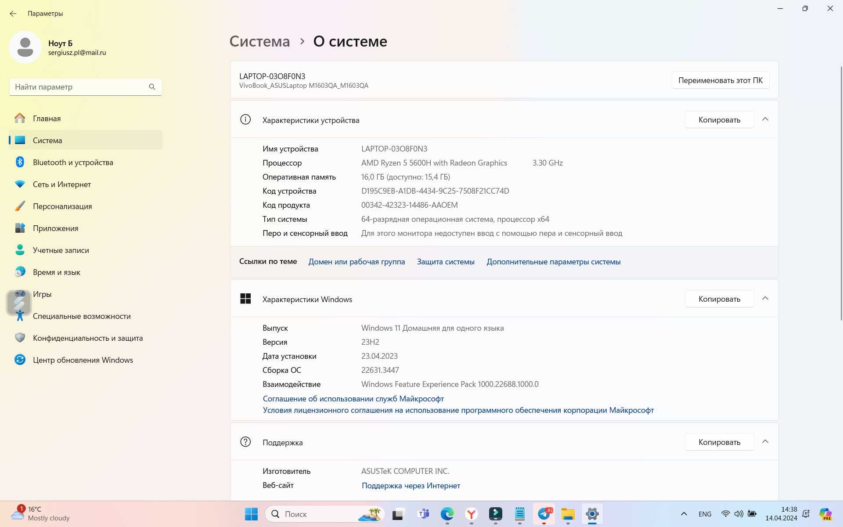Copy device specifications with Копировать
This screenshot has width=843, height=527.
click(x=719, y=120)
